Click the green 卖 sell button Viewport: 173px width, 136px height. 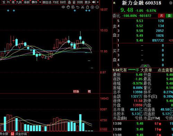(x=169, y=16)
